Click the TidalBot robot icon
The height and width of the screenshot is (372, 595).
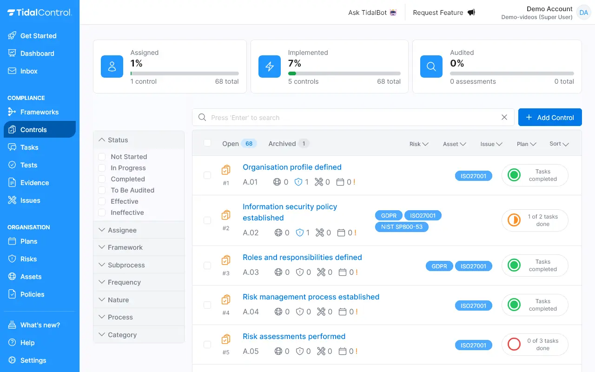click(393, 13)
